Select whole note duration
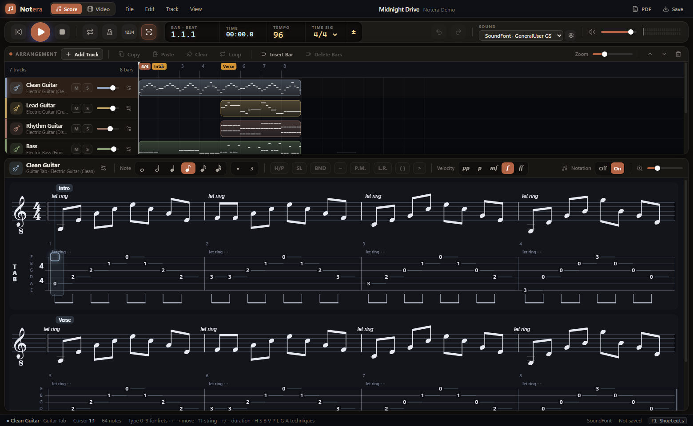Screen dimensions: 693x426 (142, 168)
